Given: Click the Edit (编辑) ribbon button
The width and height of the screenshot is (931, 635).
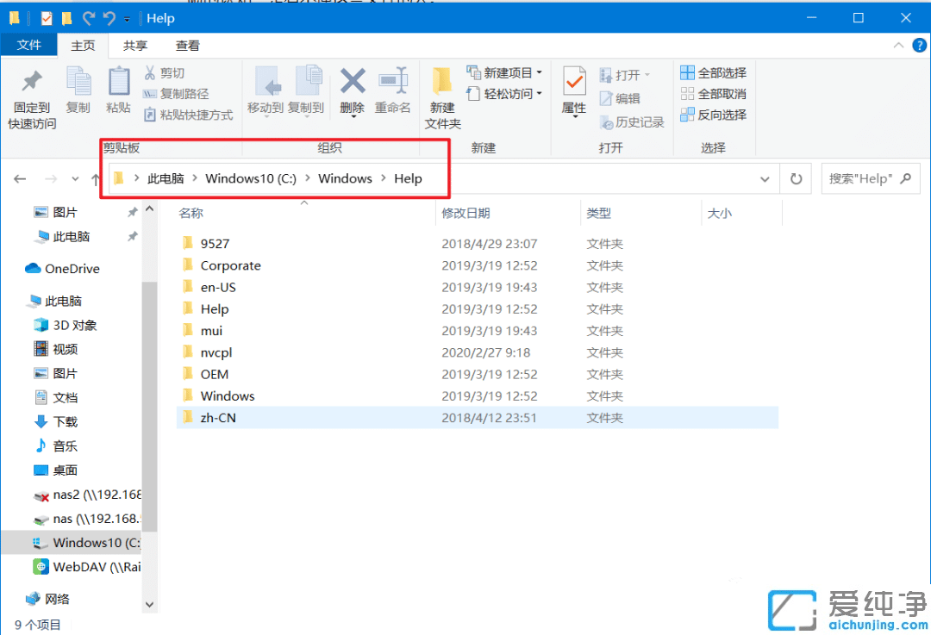Looking at the screenshot, I should click(620, 98).
